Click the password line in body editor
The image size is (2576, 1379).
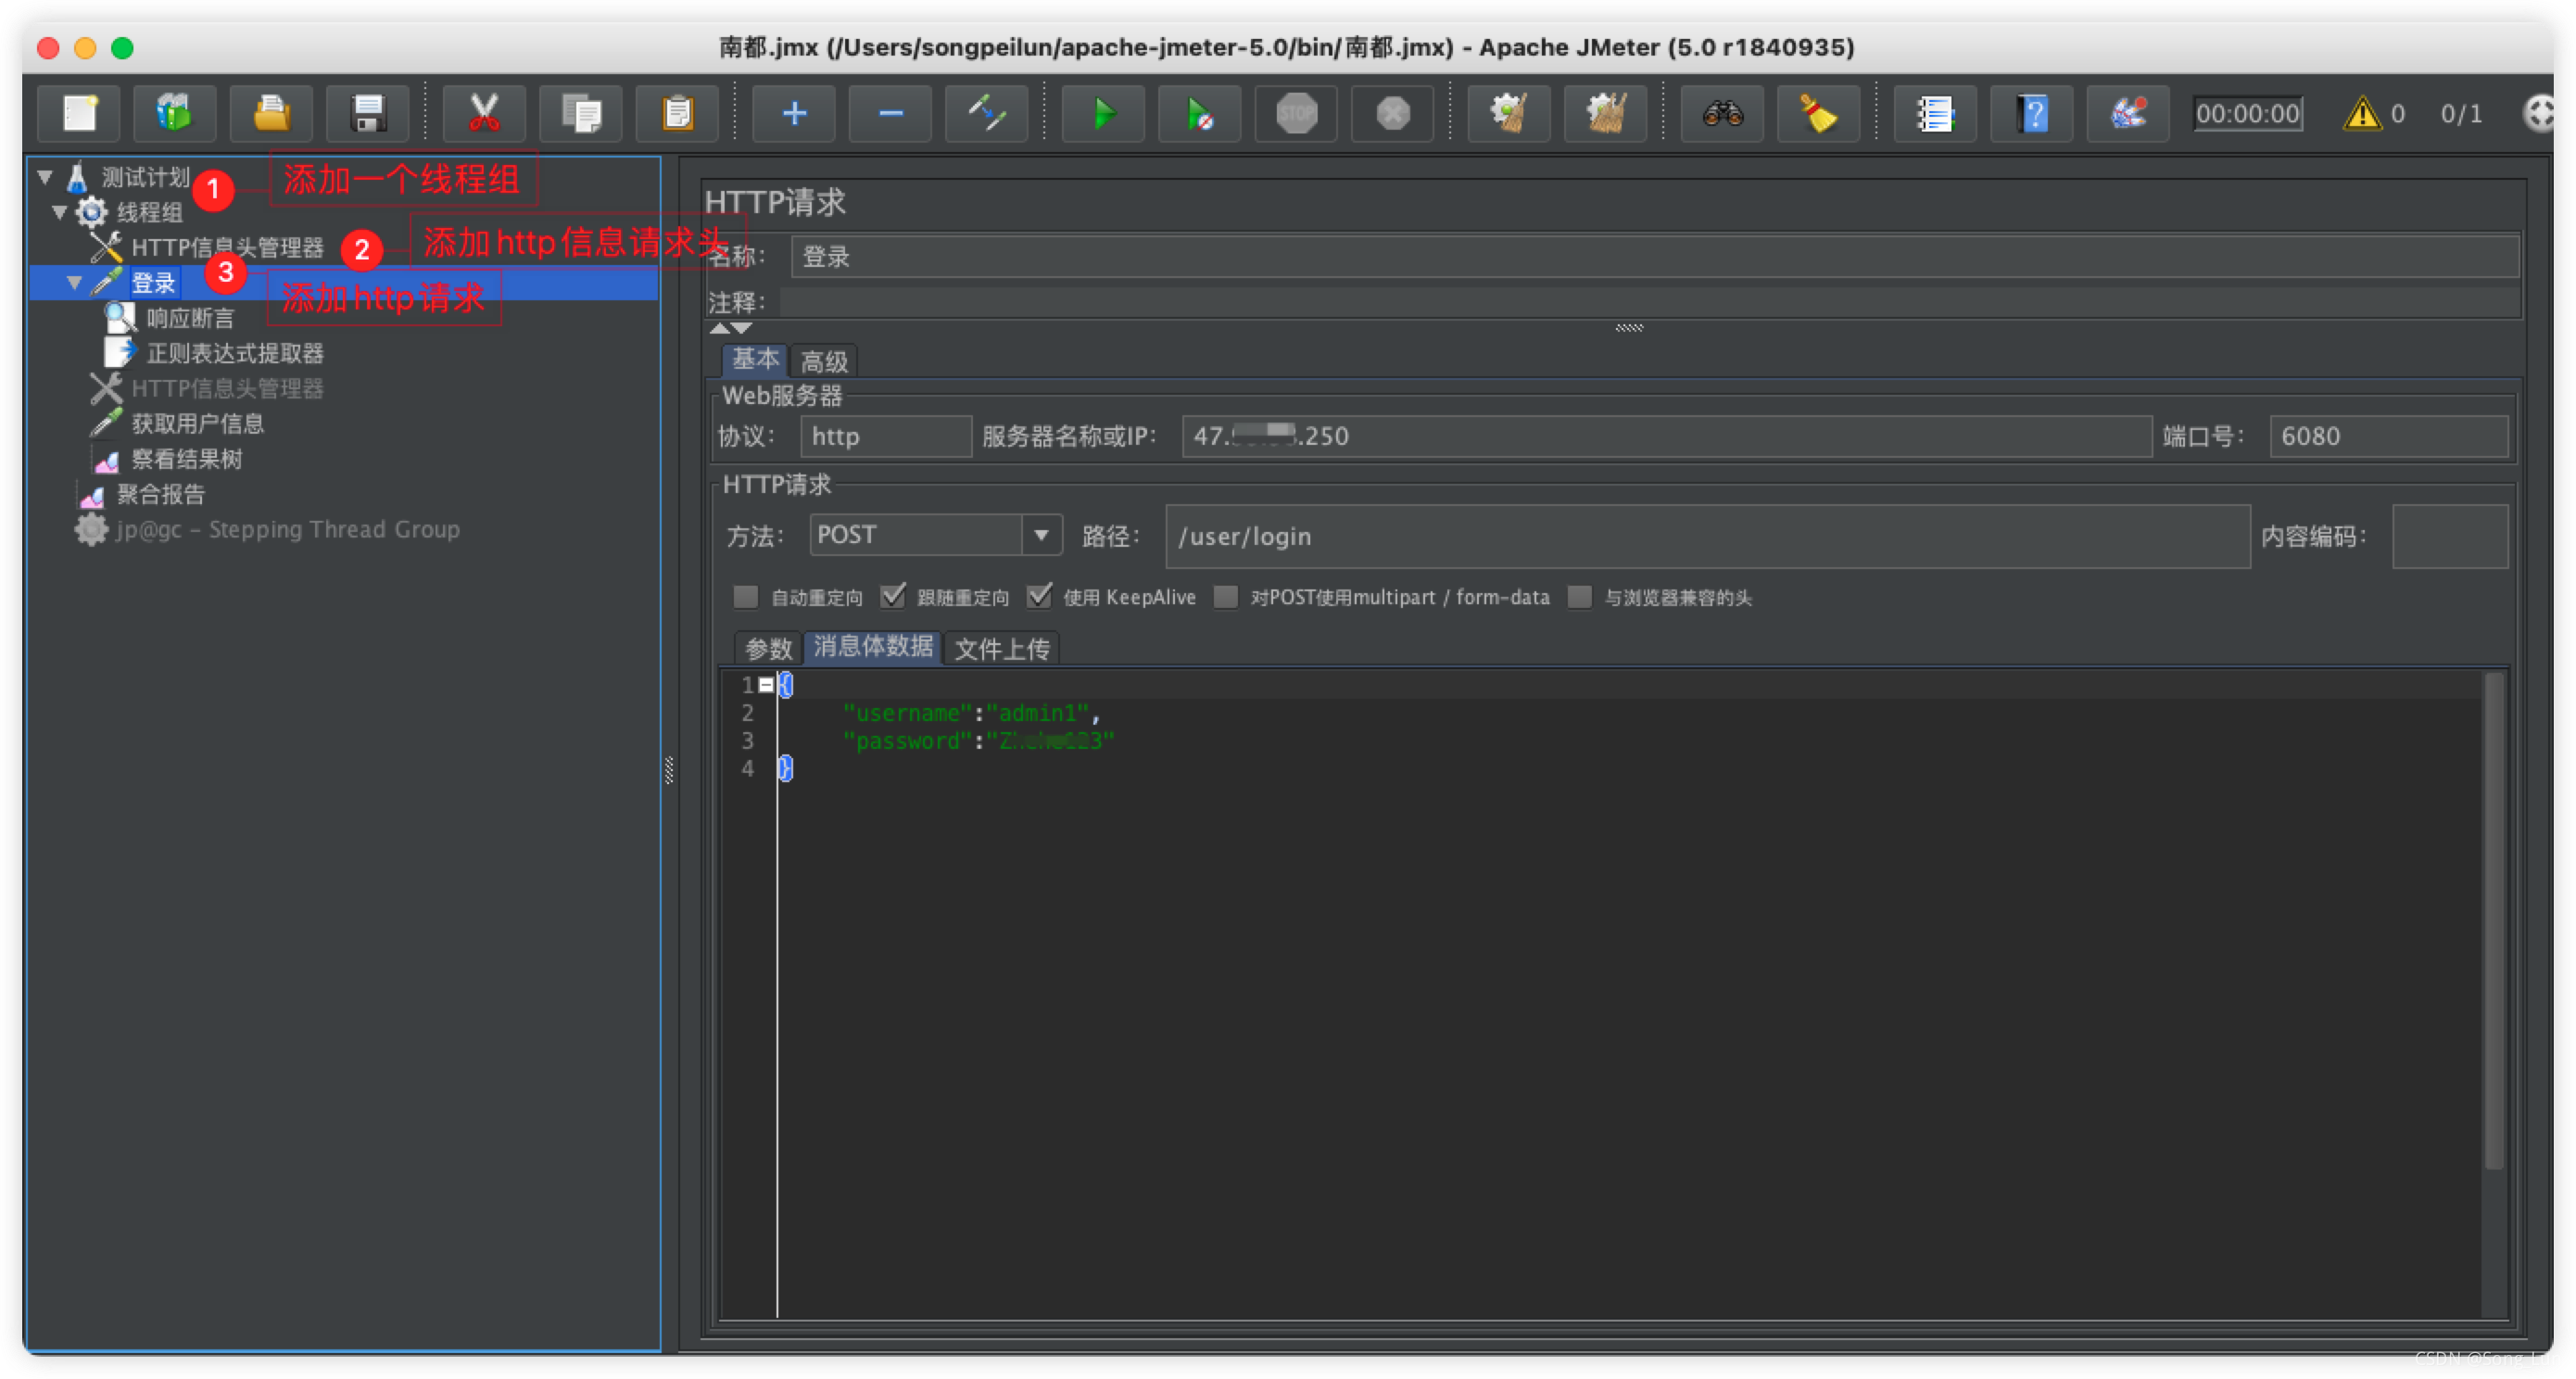[978, 741]
